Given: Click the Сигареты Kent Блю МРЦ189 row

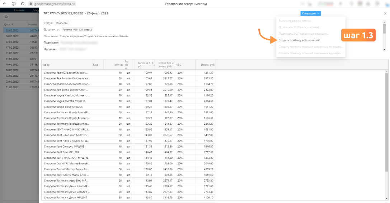Looking at the screenshot, I should pyautogui.click(x=128, y=152).
